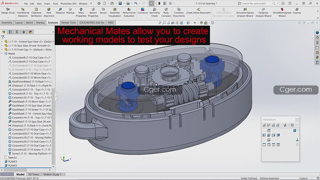Open DriveWorksXpress Wizard
320x180 pixels.
tap(282, 12)
